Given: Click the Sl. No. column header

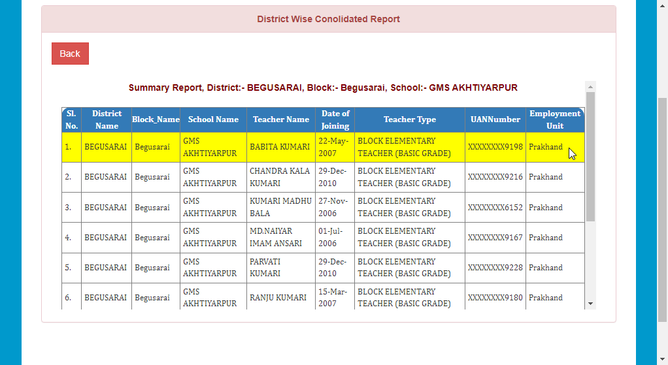Looking at the screenshot, I should click(72, 119).
